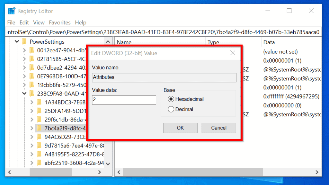Click the values pane scroll left arrow
329x185 pixels.
tap(119, 172)
